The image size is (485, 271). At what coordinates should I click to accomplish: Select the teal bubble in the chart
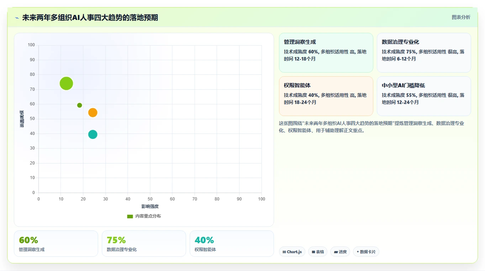tap(93, 135)
